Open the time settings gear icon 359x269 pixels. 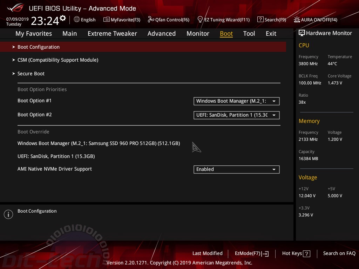click(63, 18)
